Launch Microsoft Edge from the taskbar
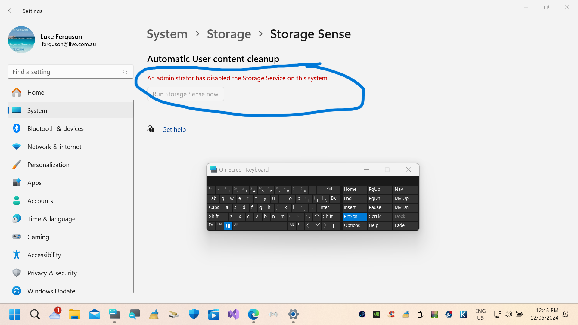Screen dimensions: 578x325 pos(253,314)
